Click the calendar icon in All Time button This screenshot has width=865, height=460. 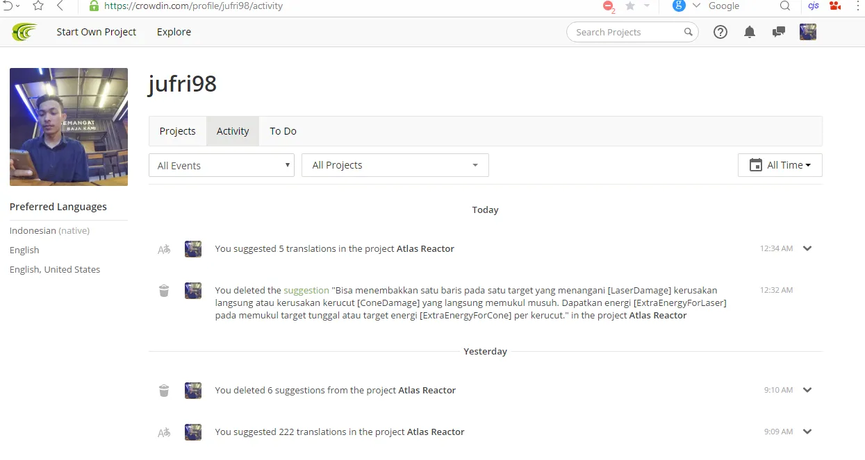point(756,165)
